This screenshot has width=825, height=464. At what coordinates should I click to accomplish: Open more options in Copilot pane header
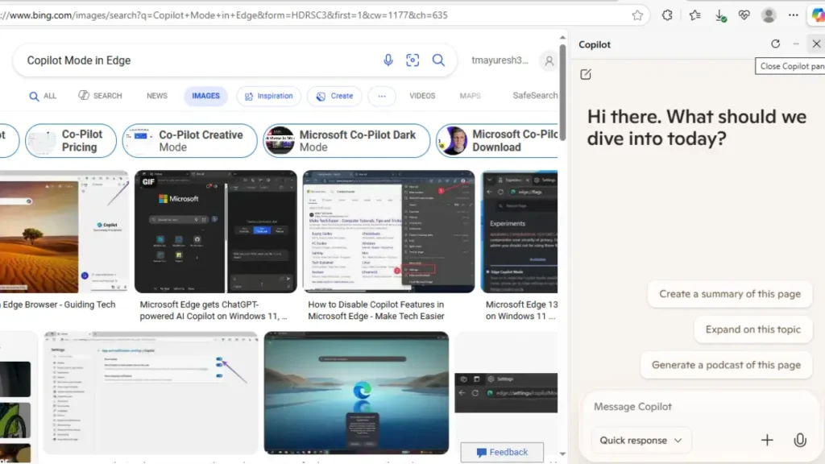796,44
